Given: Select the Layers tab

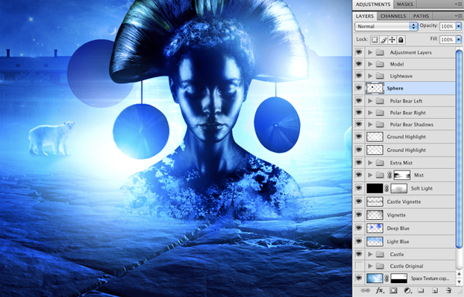Looking at the screenshot, I should point(364,16).
